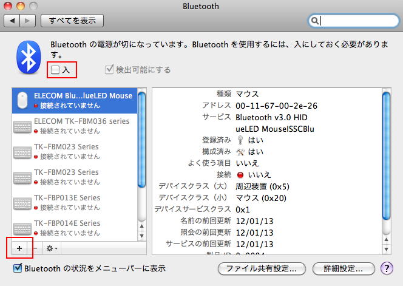Click the 詳細設定... button

pos(344,268)
